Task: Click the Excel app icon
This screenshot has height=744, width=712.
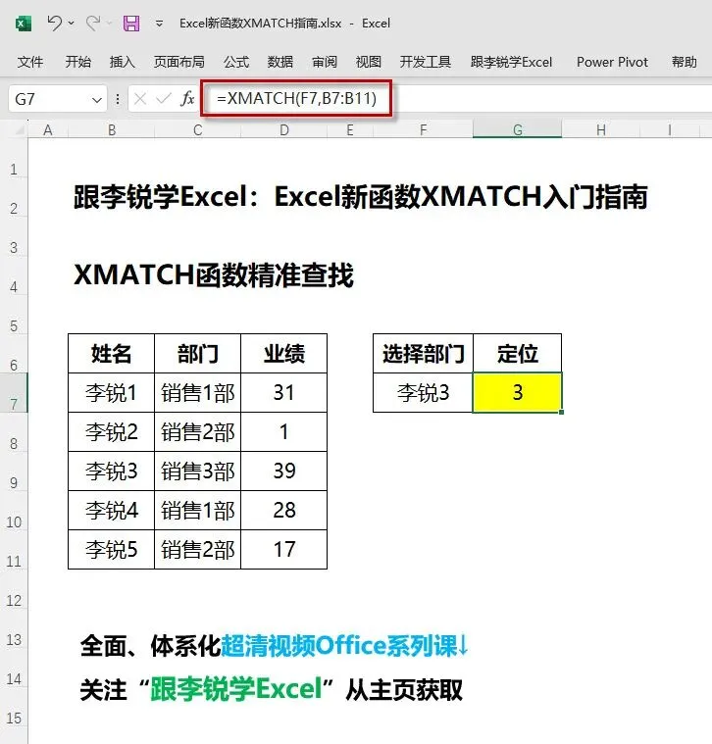Action: pos(23,24)
